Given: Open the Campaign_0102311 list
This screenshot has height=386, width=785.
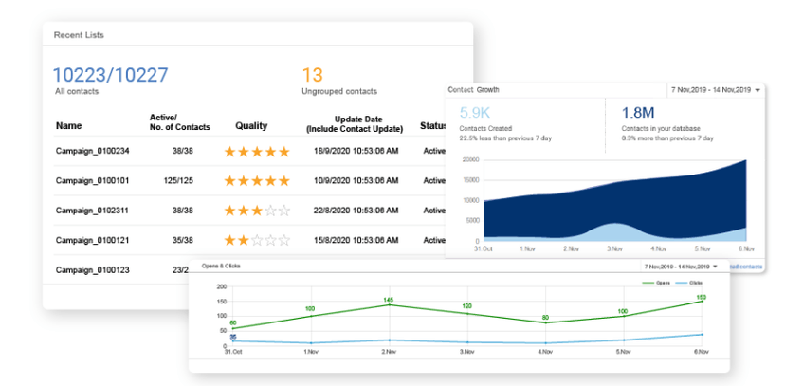Looking at the screenshot, I should click(92, 211).
